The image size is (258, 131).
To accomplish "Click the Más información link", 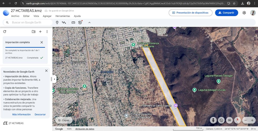I will 21,114.
